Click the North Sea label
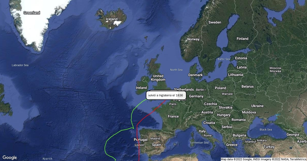This screenshot has height=161, width=307. (176, 70)
